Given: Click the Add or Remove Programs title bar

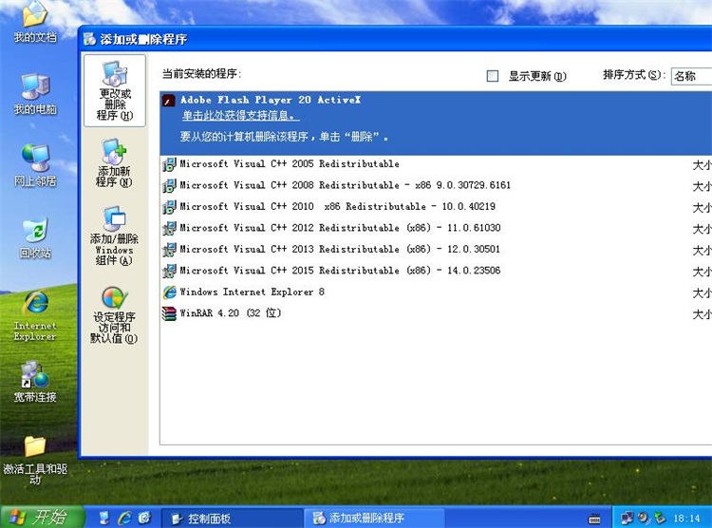Looking at the screenshot, I should 395,39.
